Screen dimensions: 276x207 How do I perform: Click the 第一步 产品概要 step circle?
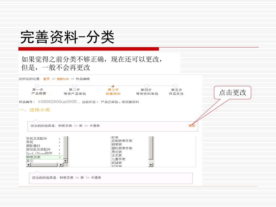(x=37, y=86)
